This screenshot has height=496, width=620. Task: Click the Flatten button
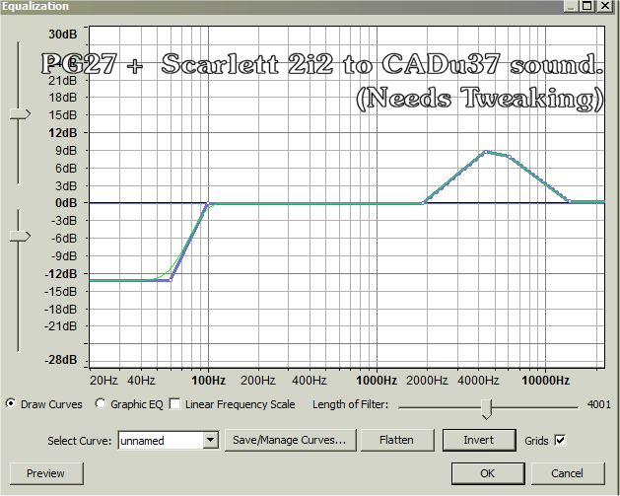tap(397, 440)
